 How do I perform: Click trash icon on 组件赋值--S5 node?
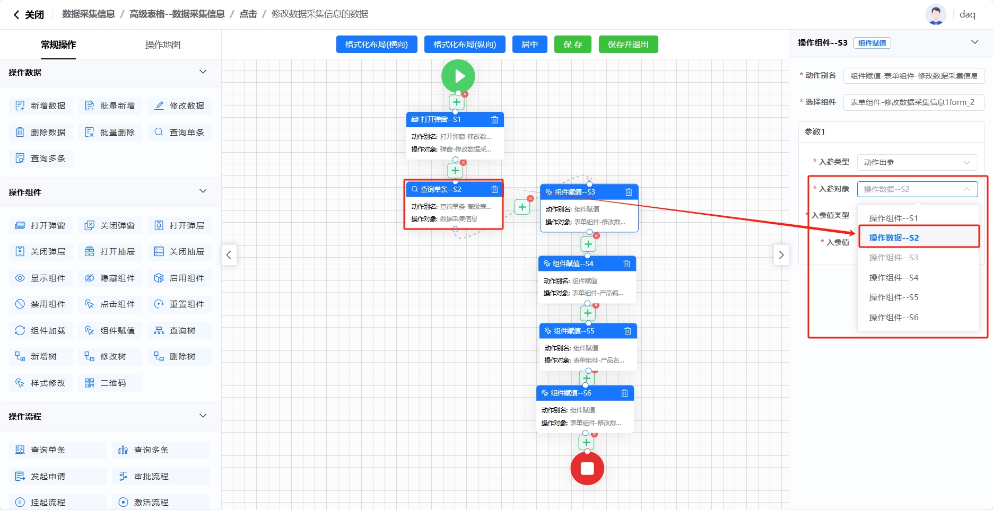(628, 331)
